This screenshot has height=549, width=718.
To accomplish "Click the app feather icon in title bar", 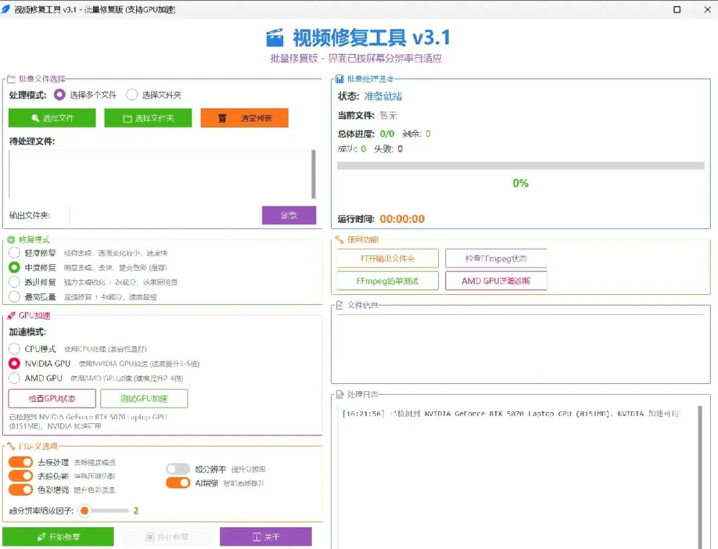I will pyautogui.click(x=6, y=9).
